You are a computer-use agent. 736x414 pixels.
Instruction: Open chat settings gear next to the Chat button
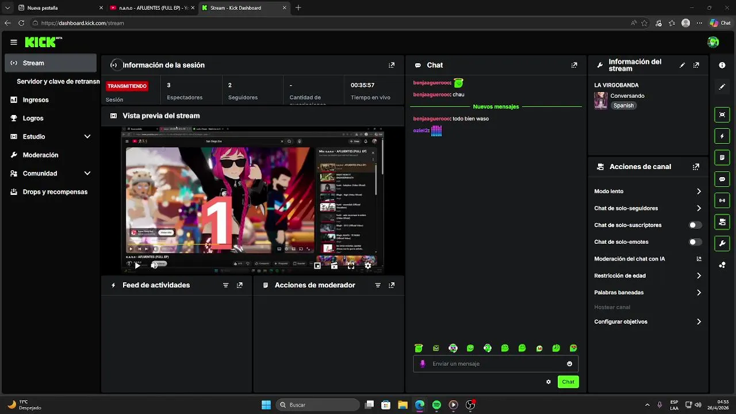click(549, 382)
